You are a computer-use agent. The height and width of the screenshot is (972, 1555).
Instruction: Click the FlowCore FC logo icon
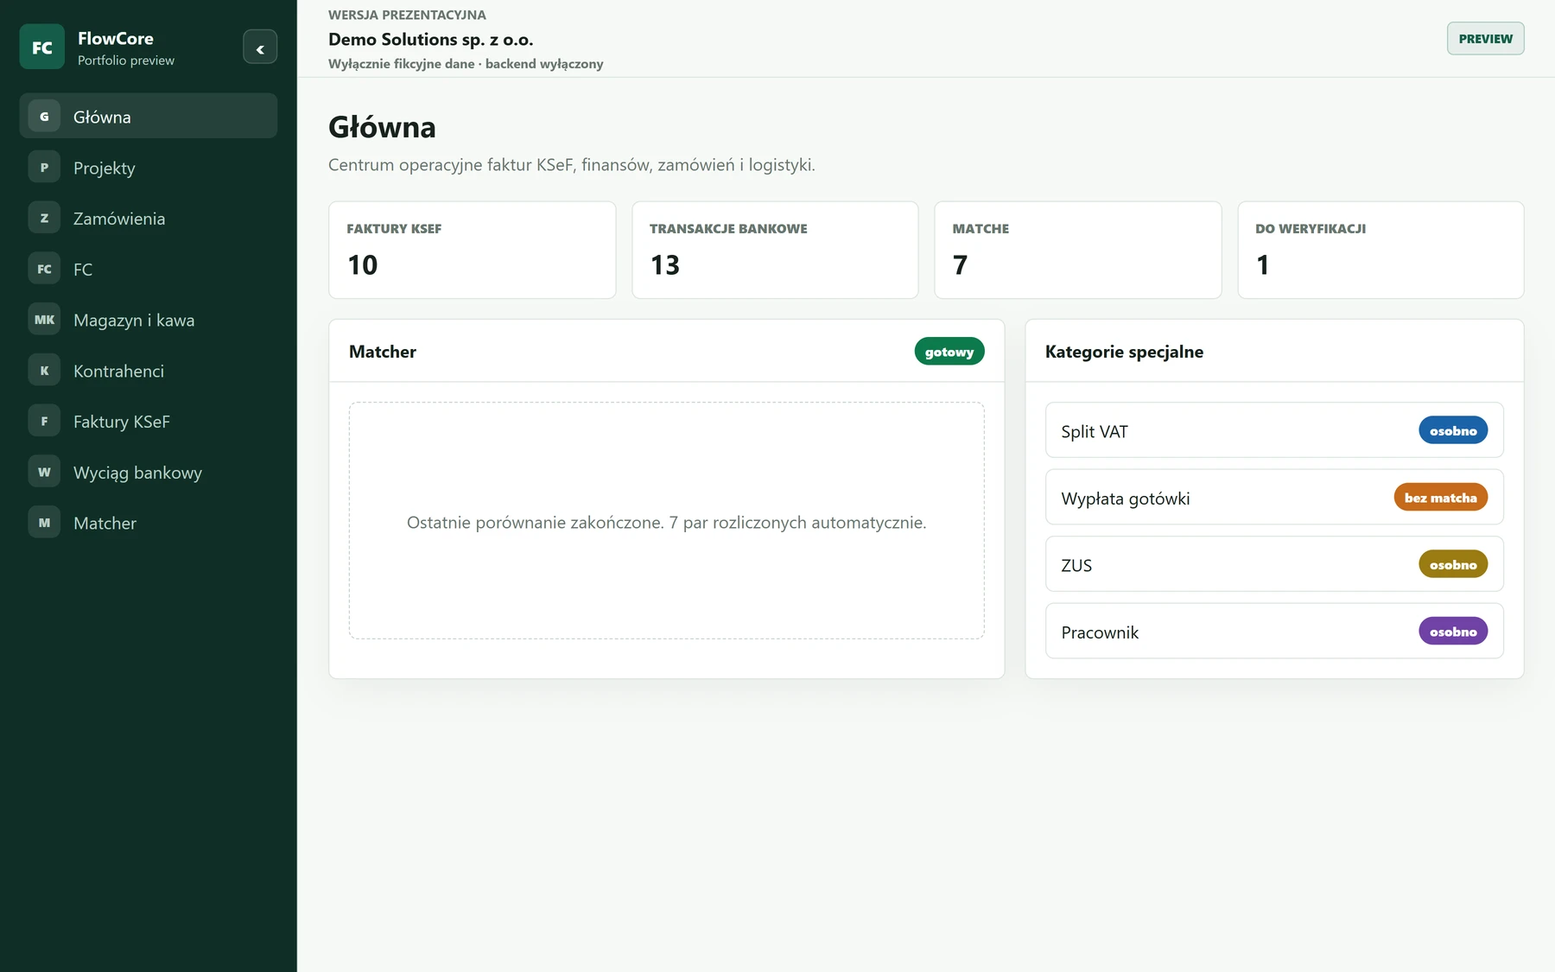(x=41, y=47)
